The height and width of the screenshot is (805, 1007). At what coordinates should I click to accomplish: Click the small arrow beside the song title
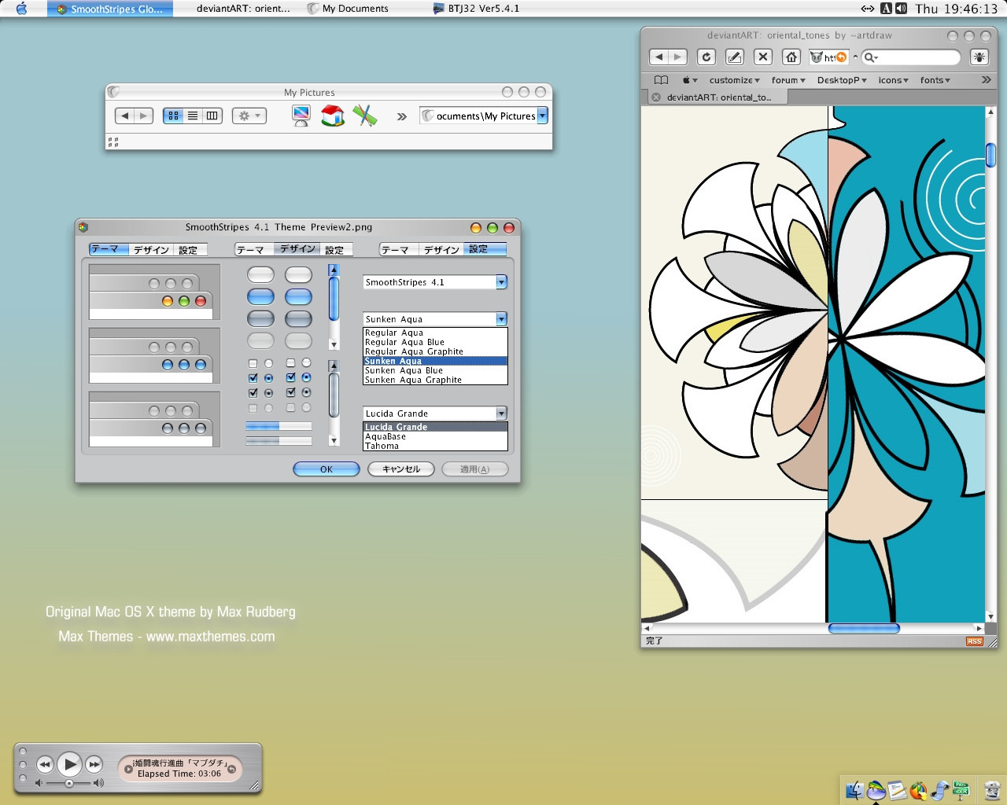[x=128, y=769]
